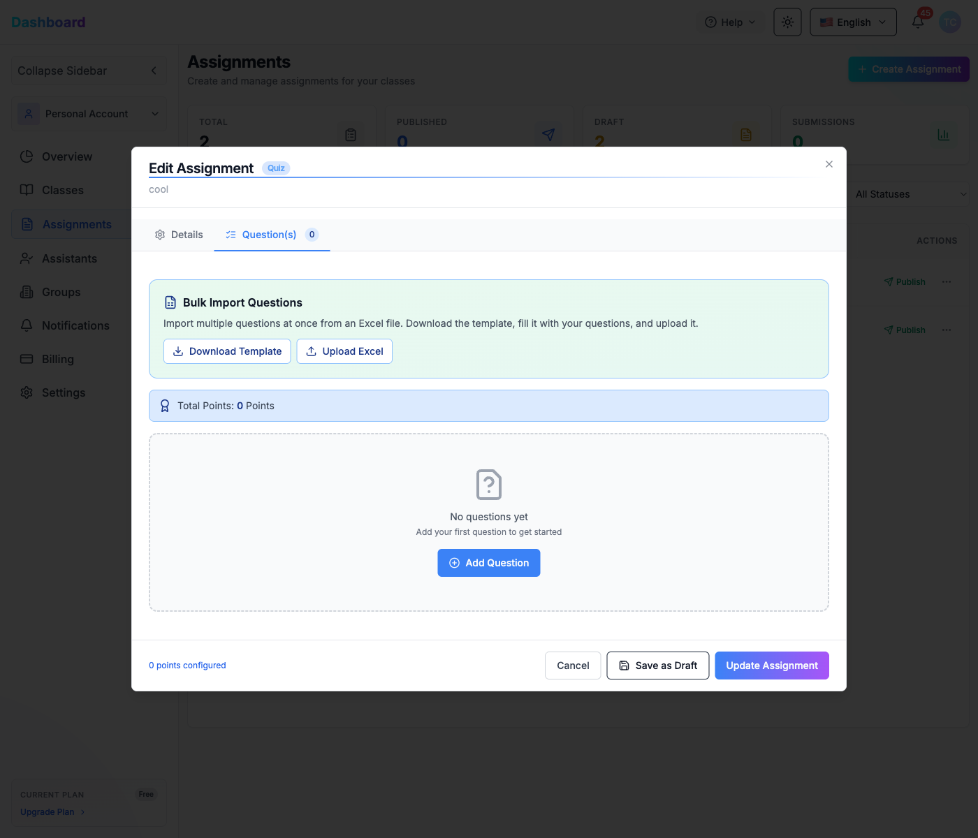Switch to the Details tab

pyautogui.click(x=179, y=235)
